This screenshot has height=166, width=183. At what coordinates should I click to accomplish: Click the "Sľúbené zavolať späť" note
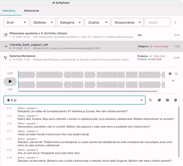pyautogui.click(x=150, y=59)
